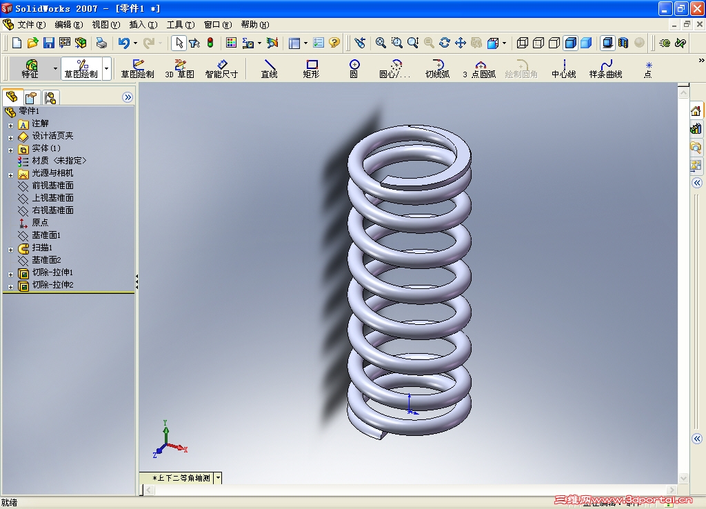The width and height of the screenshot is (706, 509).
Task: Switch display to Wireframe
Action: (x=523, y=43)
